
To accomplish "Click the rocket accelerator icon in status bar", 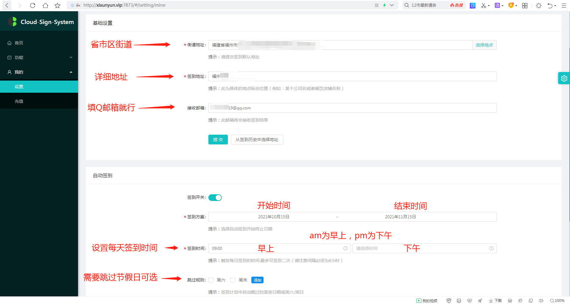I will point(480,301).
